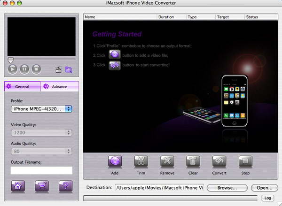This screenshot has width=282, height=206.
Task: Click the video preview screen
Action: 41,37
